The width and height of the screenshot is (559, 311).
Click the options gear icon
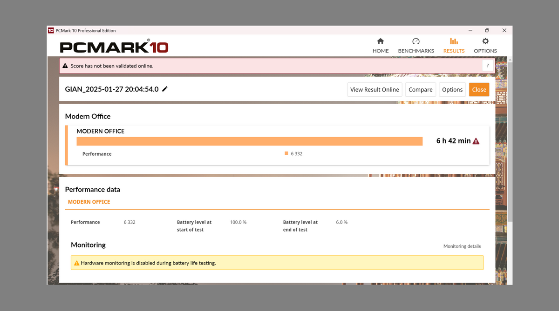[485, 41]
